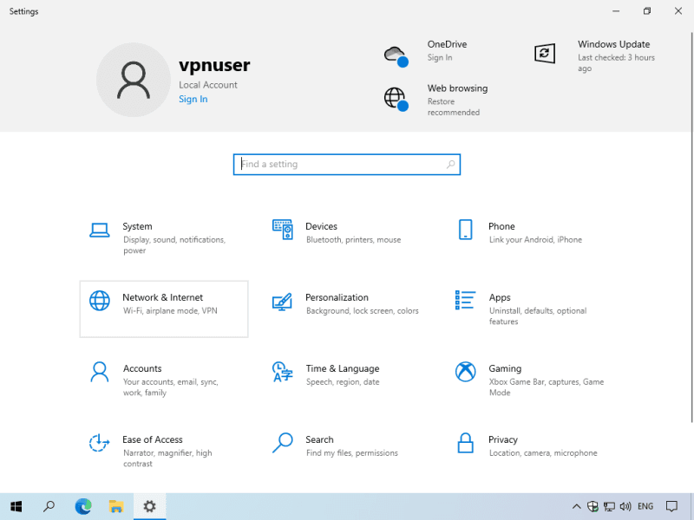
Task: Open Accounts person icon
Action: [99, 372]
